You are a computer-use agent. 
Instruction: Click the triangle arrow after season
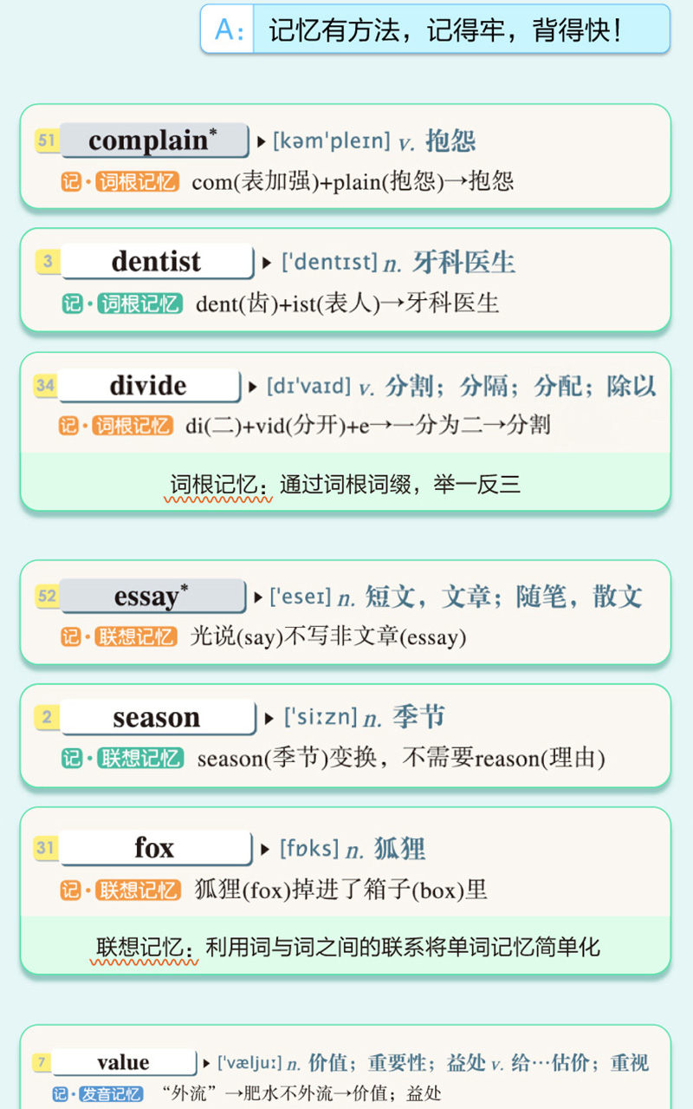[x=270, y=718]
